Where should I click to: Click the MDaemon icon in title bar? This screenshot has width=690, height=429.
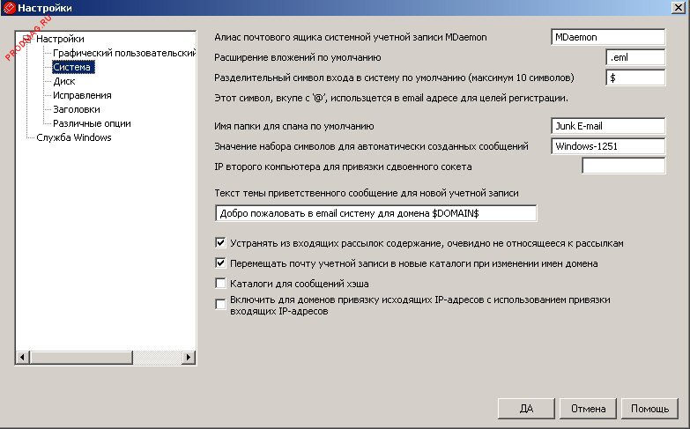(x=9, y=8)
